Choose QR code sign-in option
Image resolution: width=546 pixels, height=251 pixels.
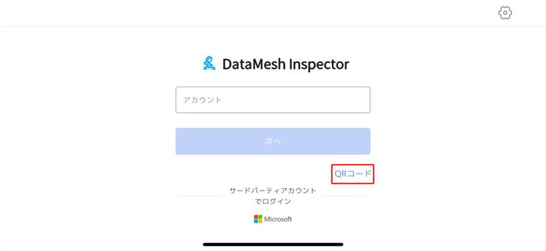pyautogui.click(x=353, y=174)
